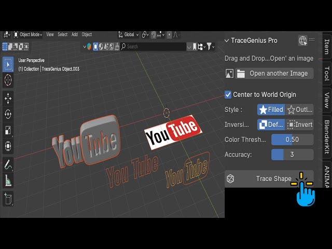This screenshot has height=249, width=332.
Task: Open the Object menu
Action: pos(87,35)
